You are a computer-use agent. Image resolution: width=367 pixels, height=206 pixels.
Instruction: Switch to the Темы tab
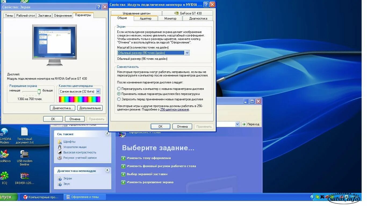pos(9,16)
